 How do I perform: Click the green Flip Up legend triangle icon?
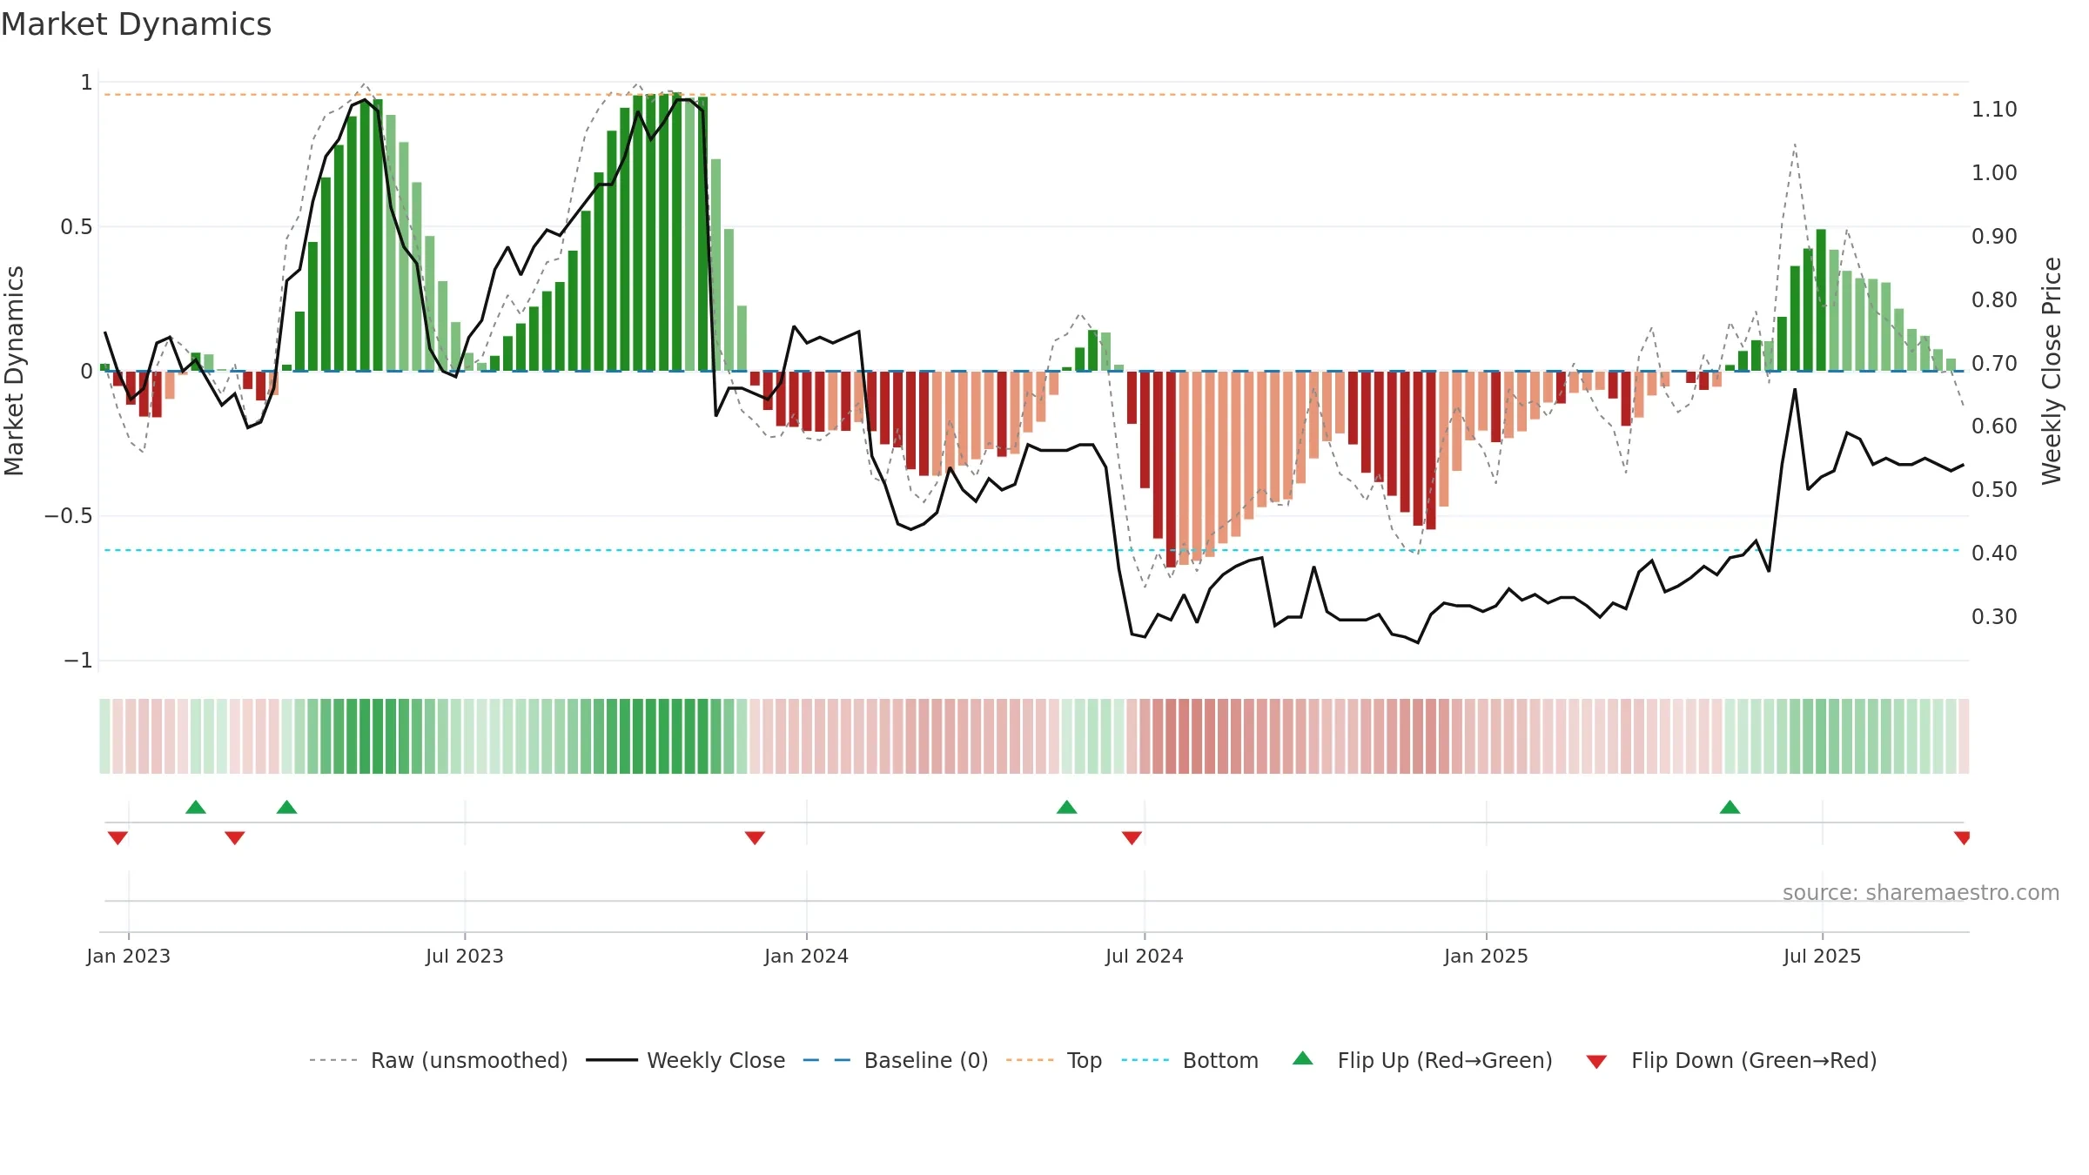1303,1058
